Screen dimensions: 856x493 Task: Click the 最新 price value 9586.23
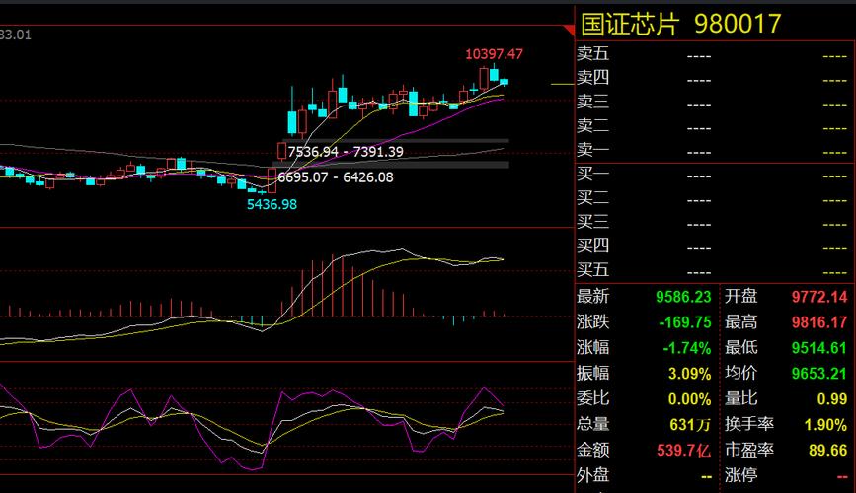point(683,297)
